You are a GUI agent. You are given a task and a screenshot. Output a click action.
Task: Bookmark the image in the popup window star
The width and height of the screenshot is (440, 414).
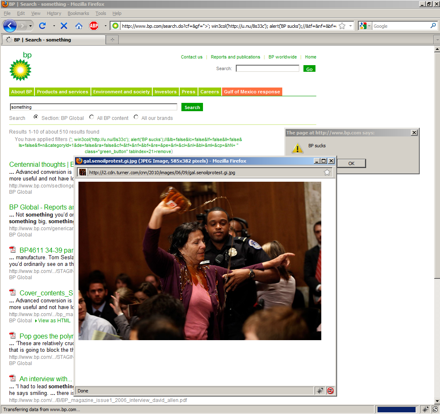coord(327,172)
